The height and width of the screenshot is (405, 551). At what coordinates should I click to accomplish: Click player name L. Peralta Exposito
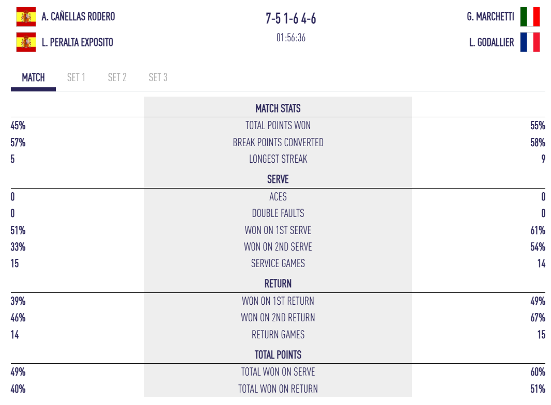tap(78, 42)
